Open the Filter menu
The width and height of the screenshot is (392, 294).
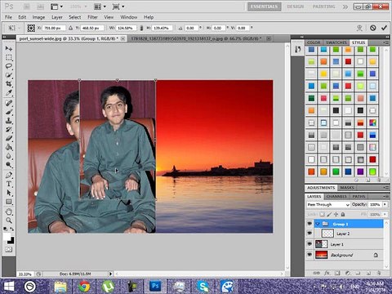coord(92,17)
